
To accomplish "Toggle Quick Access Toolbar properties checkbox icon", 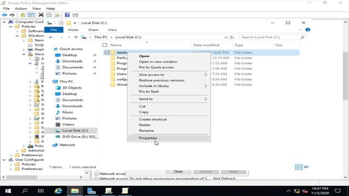I will [x=61, y=23].
